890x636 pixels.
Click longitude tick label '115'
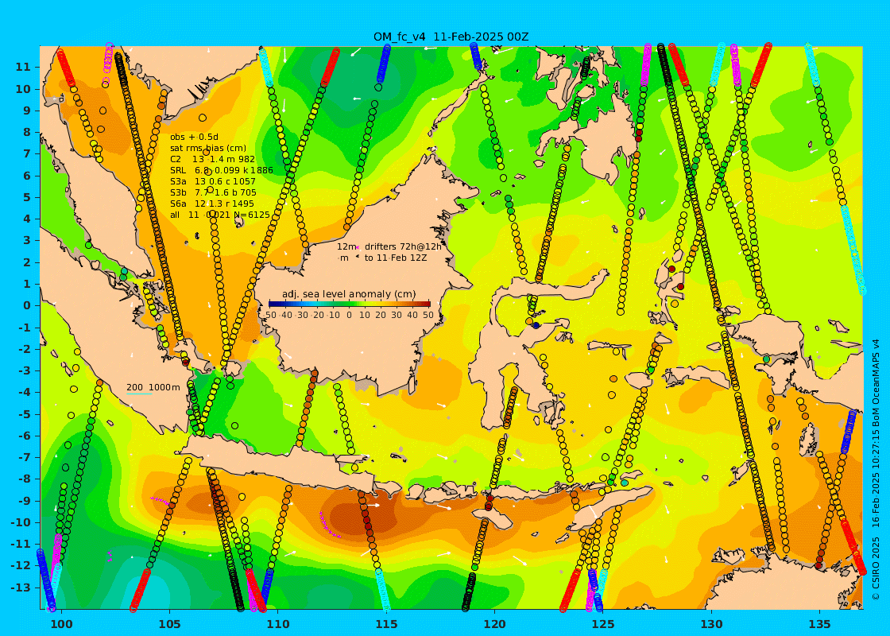coord(386,624)
